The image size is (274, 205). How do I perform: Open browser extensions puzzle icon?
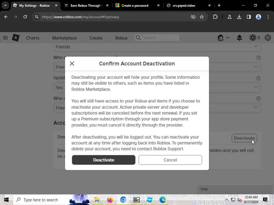click(215, 17)
